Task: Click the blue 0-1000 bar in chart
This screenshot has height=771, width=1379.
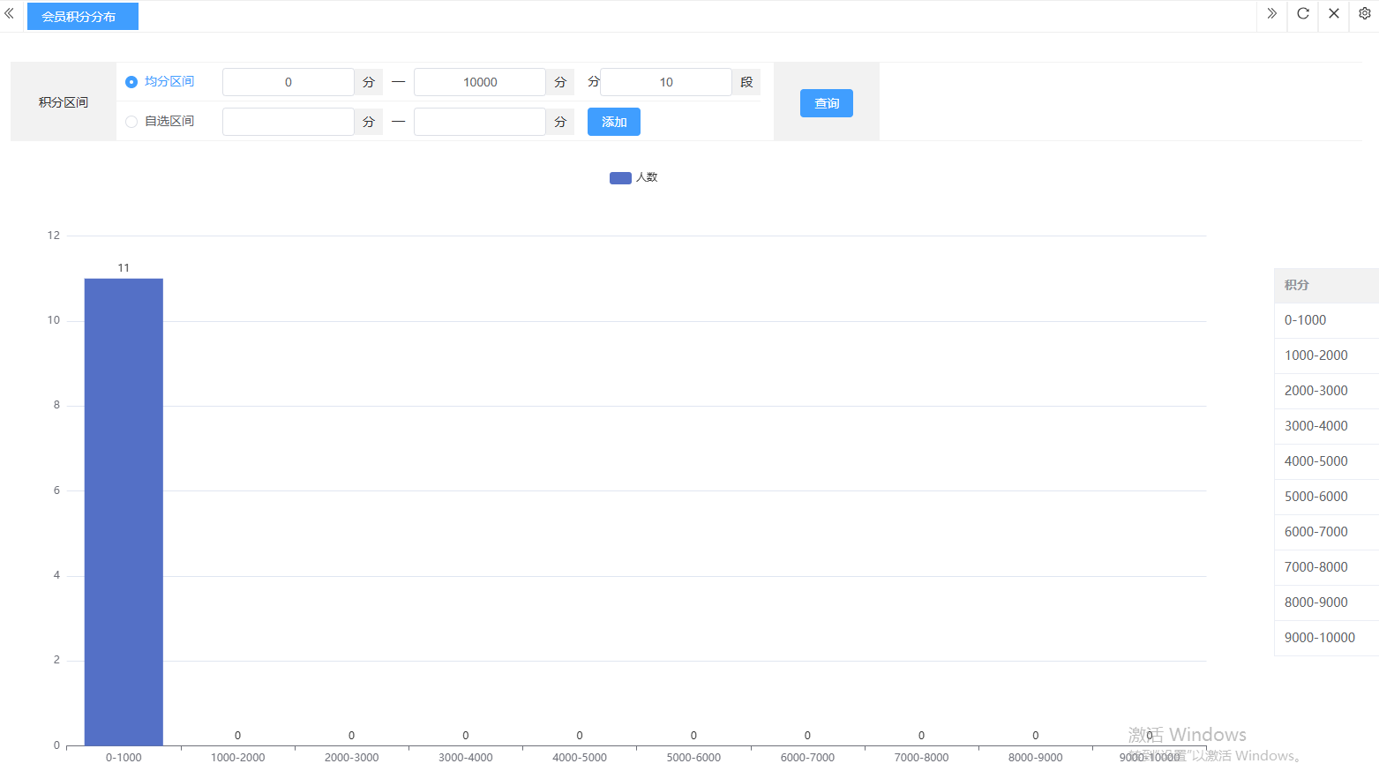Action: tap(124, 512)
